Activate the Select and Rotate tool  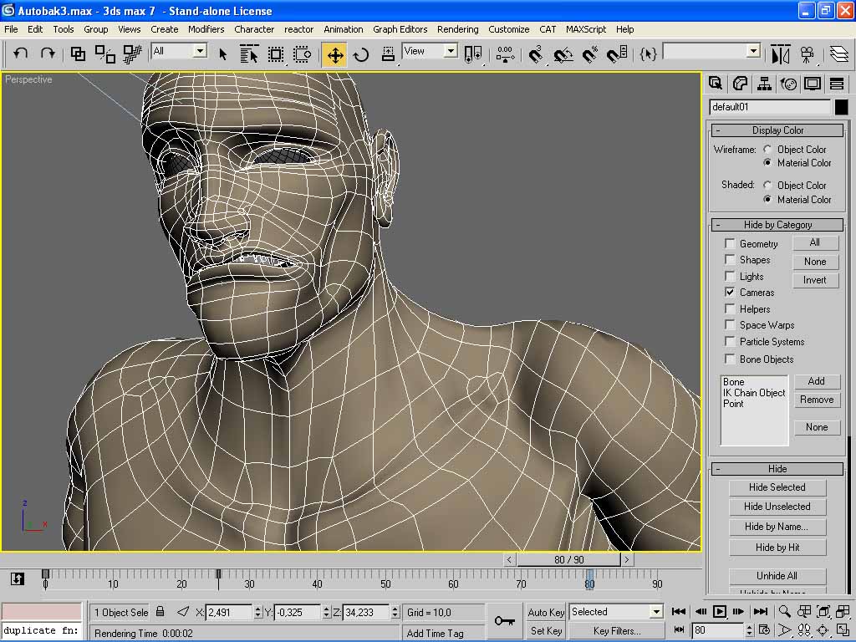pos(361,55)
